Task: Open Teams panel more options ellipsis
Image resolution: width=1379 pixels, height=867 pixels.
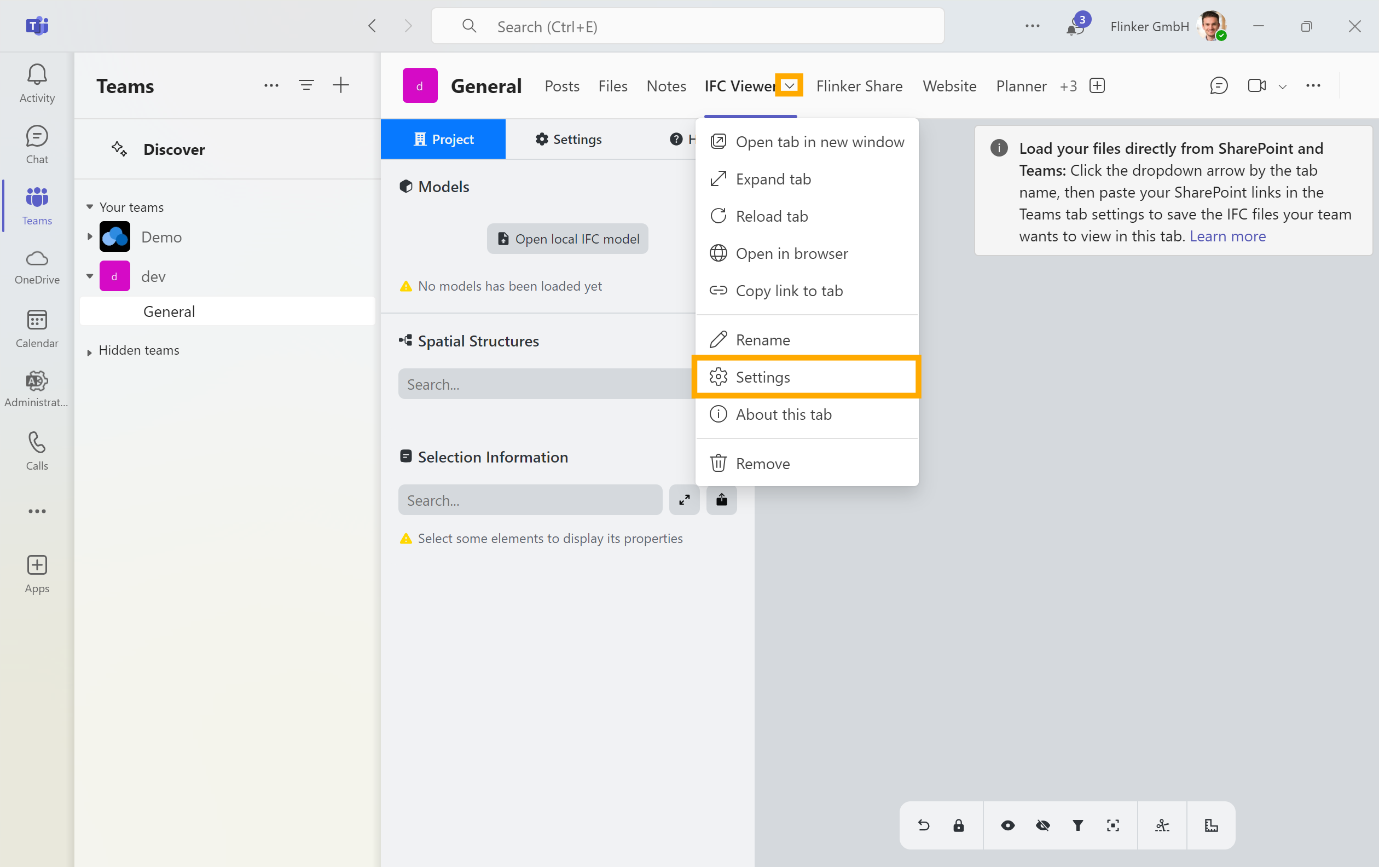Action: click(271, 85)
